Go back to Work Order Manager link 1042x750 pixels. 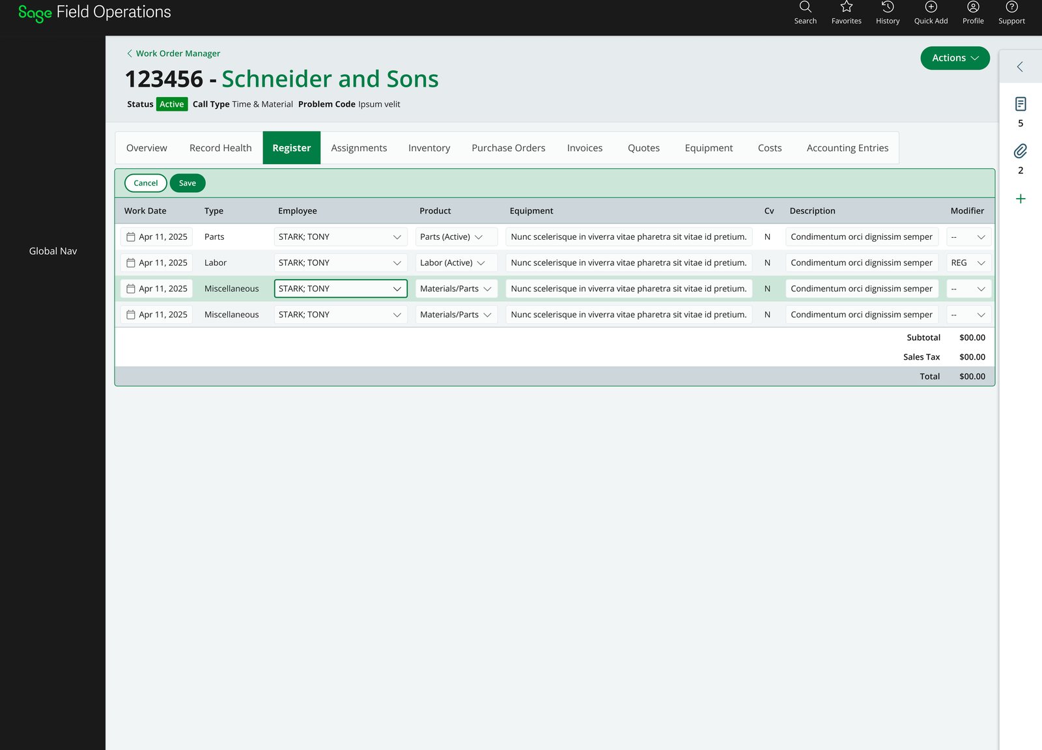[x=178, y=53]
